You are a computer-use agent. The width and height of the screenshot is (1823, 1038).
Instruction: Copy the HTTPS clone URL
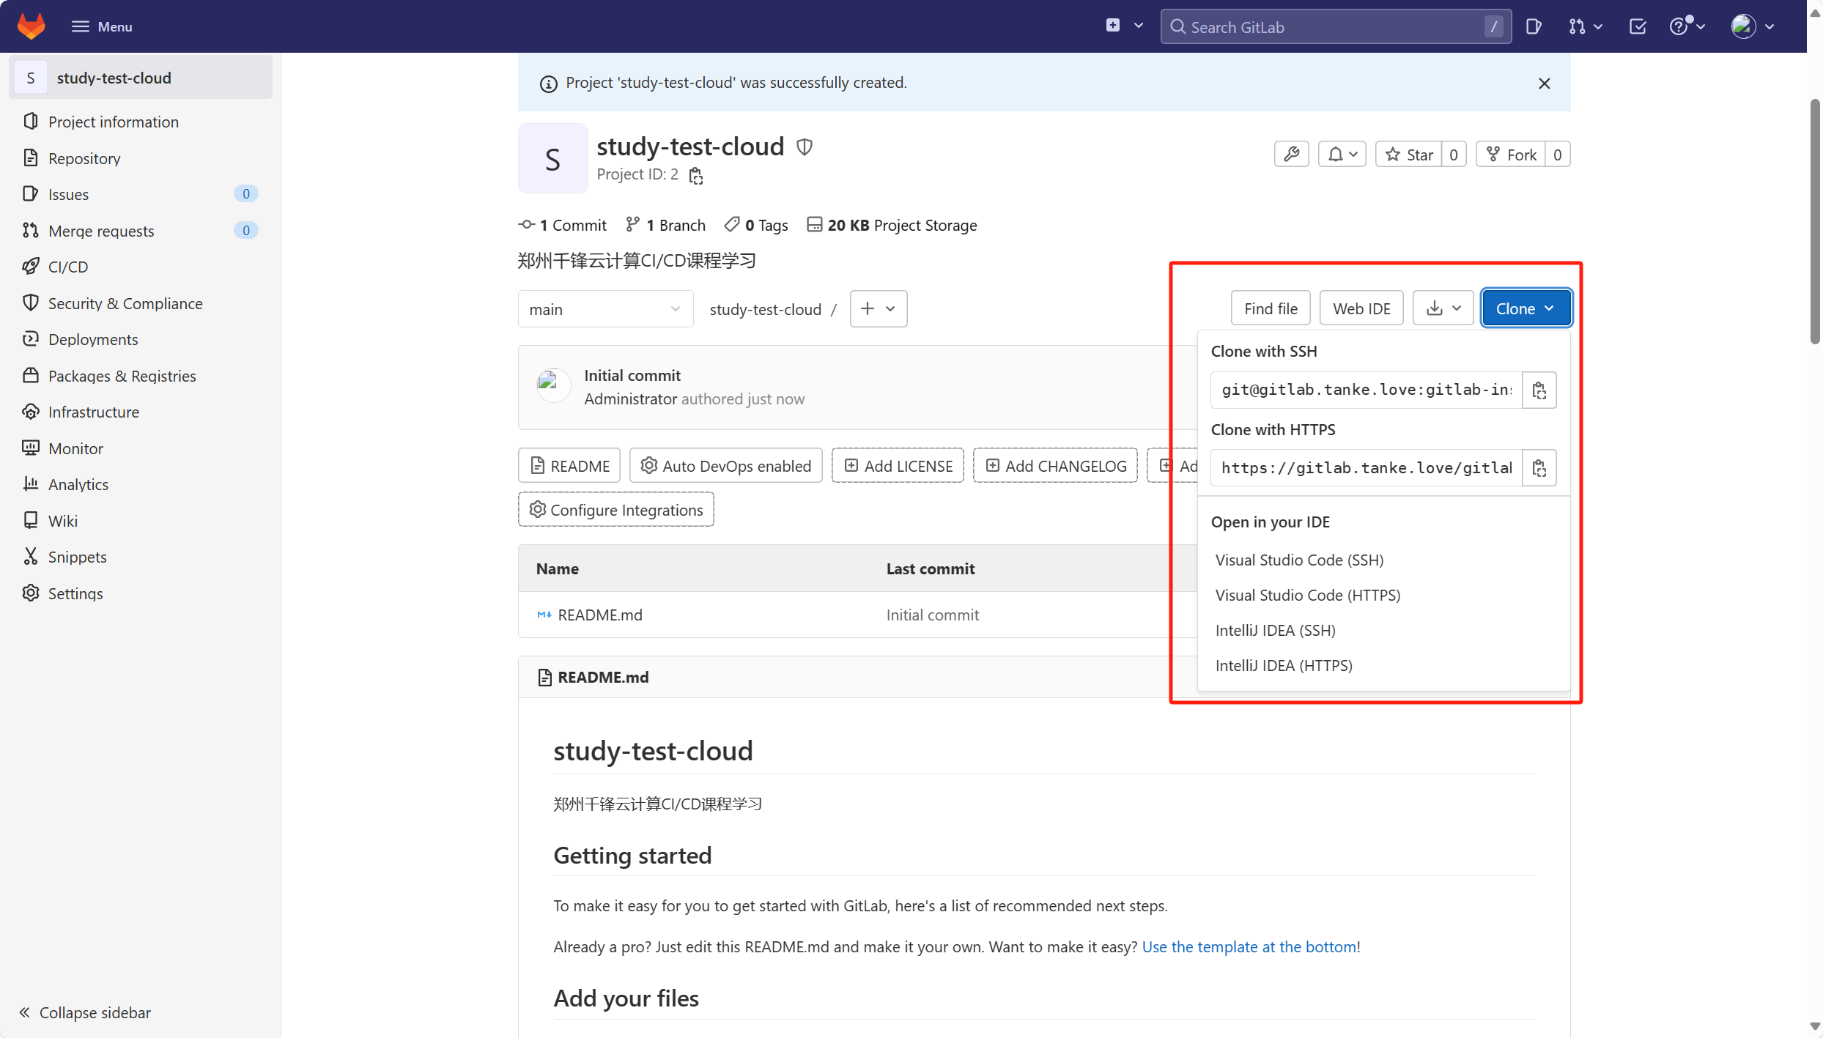(x=1539, y=468)
